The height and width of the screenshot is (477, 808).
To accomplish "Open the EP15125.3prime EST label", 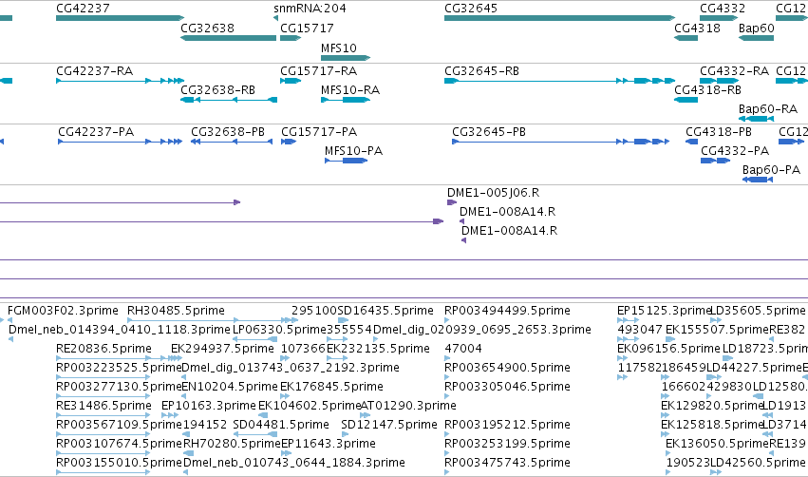I will point(664,311).
